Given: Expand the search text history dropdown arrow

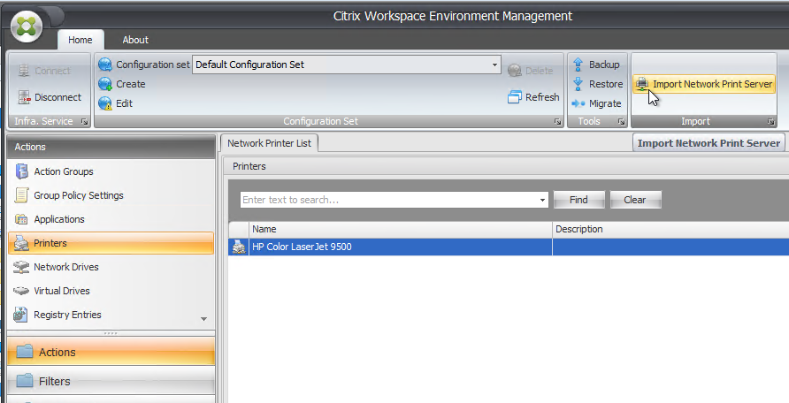Looking at the screenshot, I should click(542, 200).
